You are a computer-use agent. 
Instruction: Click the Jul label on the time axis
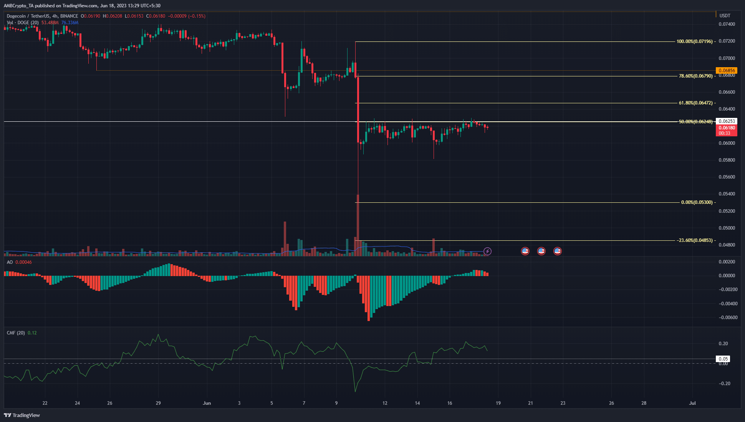[692, 403]
